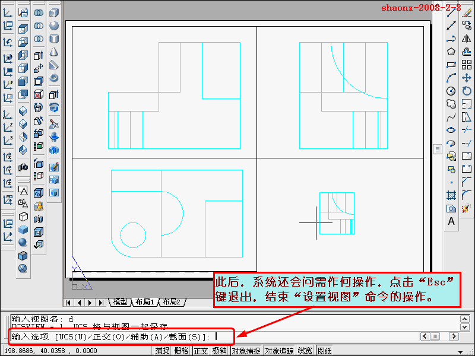Select the Hatch tool

click(451, 195)
